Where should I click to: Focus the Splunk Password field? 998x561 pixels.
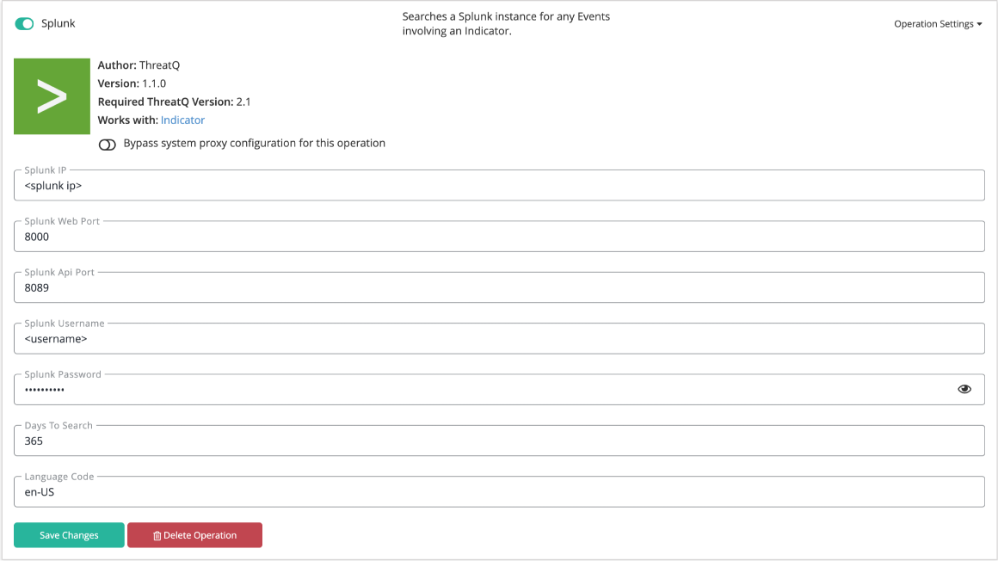[x=484, y=389]
